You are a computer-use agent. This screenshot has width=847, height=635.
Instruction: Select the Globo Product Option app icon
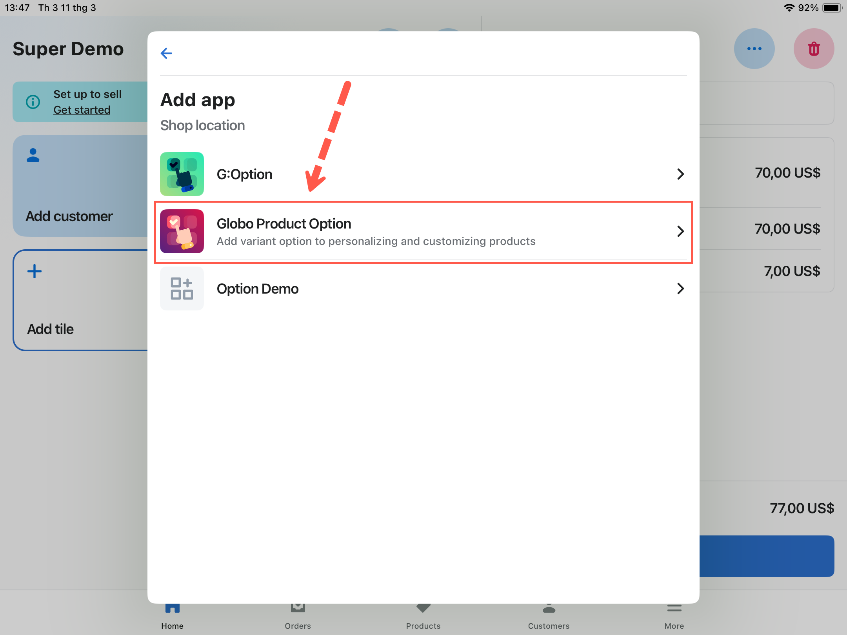182,231
